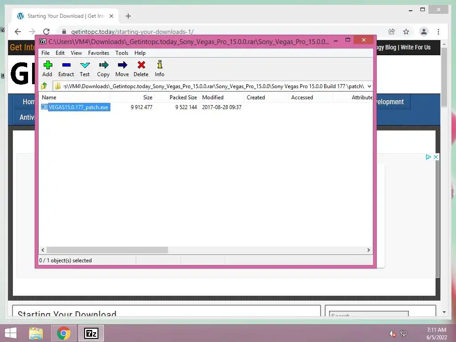This screenshot has height=342, width=456.
Task: Run the Test archive tool
Action: tap(85, 65)
